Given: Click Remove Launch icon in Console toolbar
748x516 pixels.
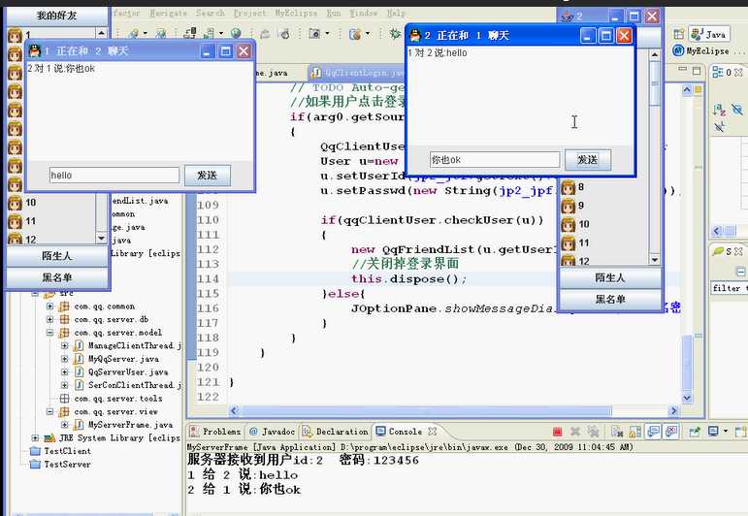Looking at the screenshot, I should click(575, 432).
